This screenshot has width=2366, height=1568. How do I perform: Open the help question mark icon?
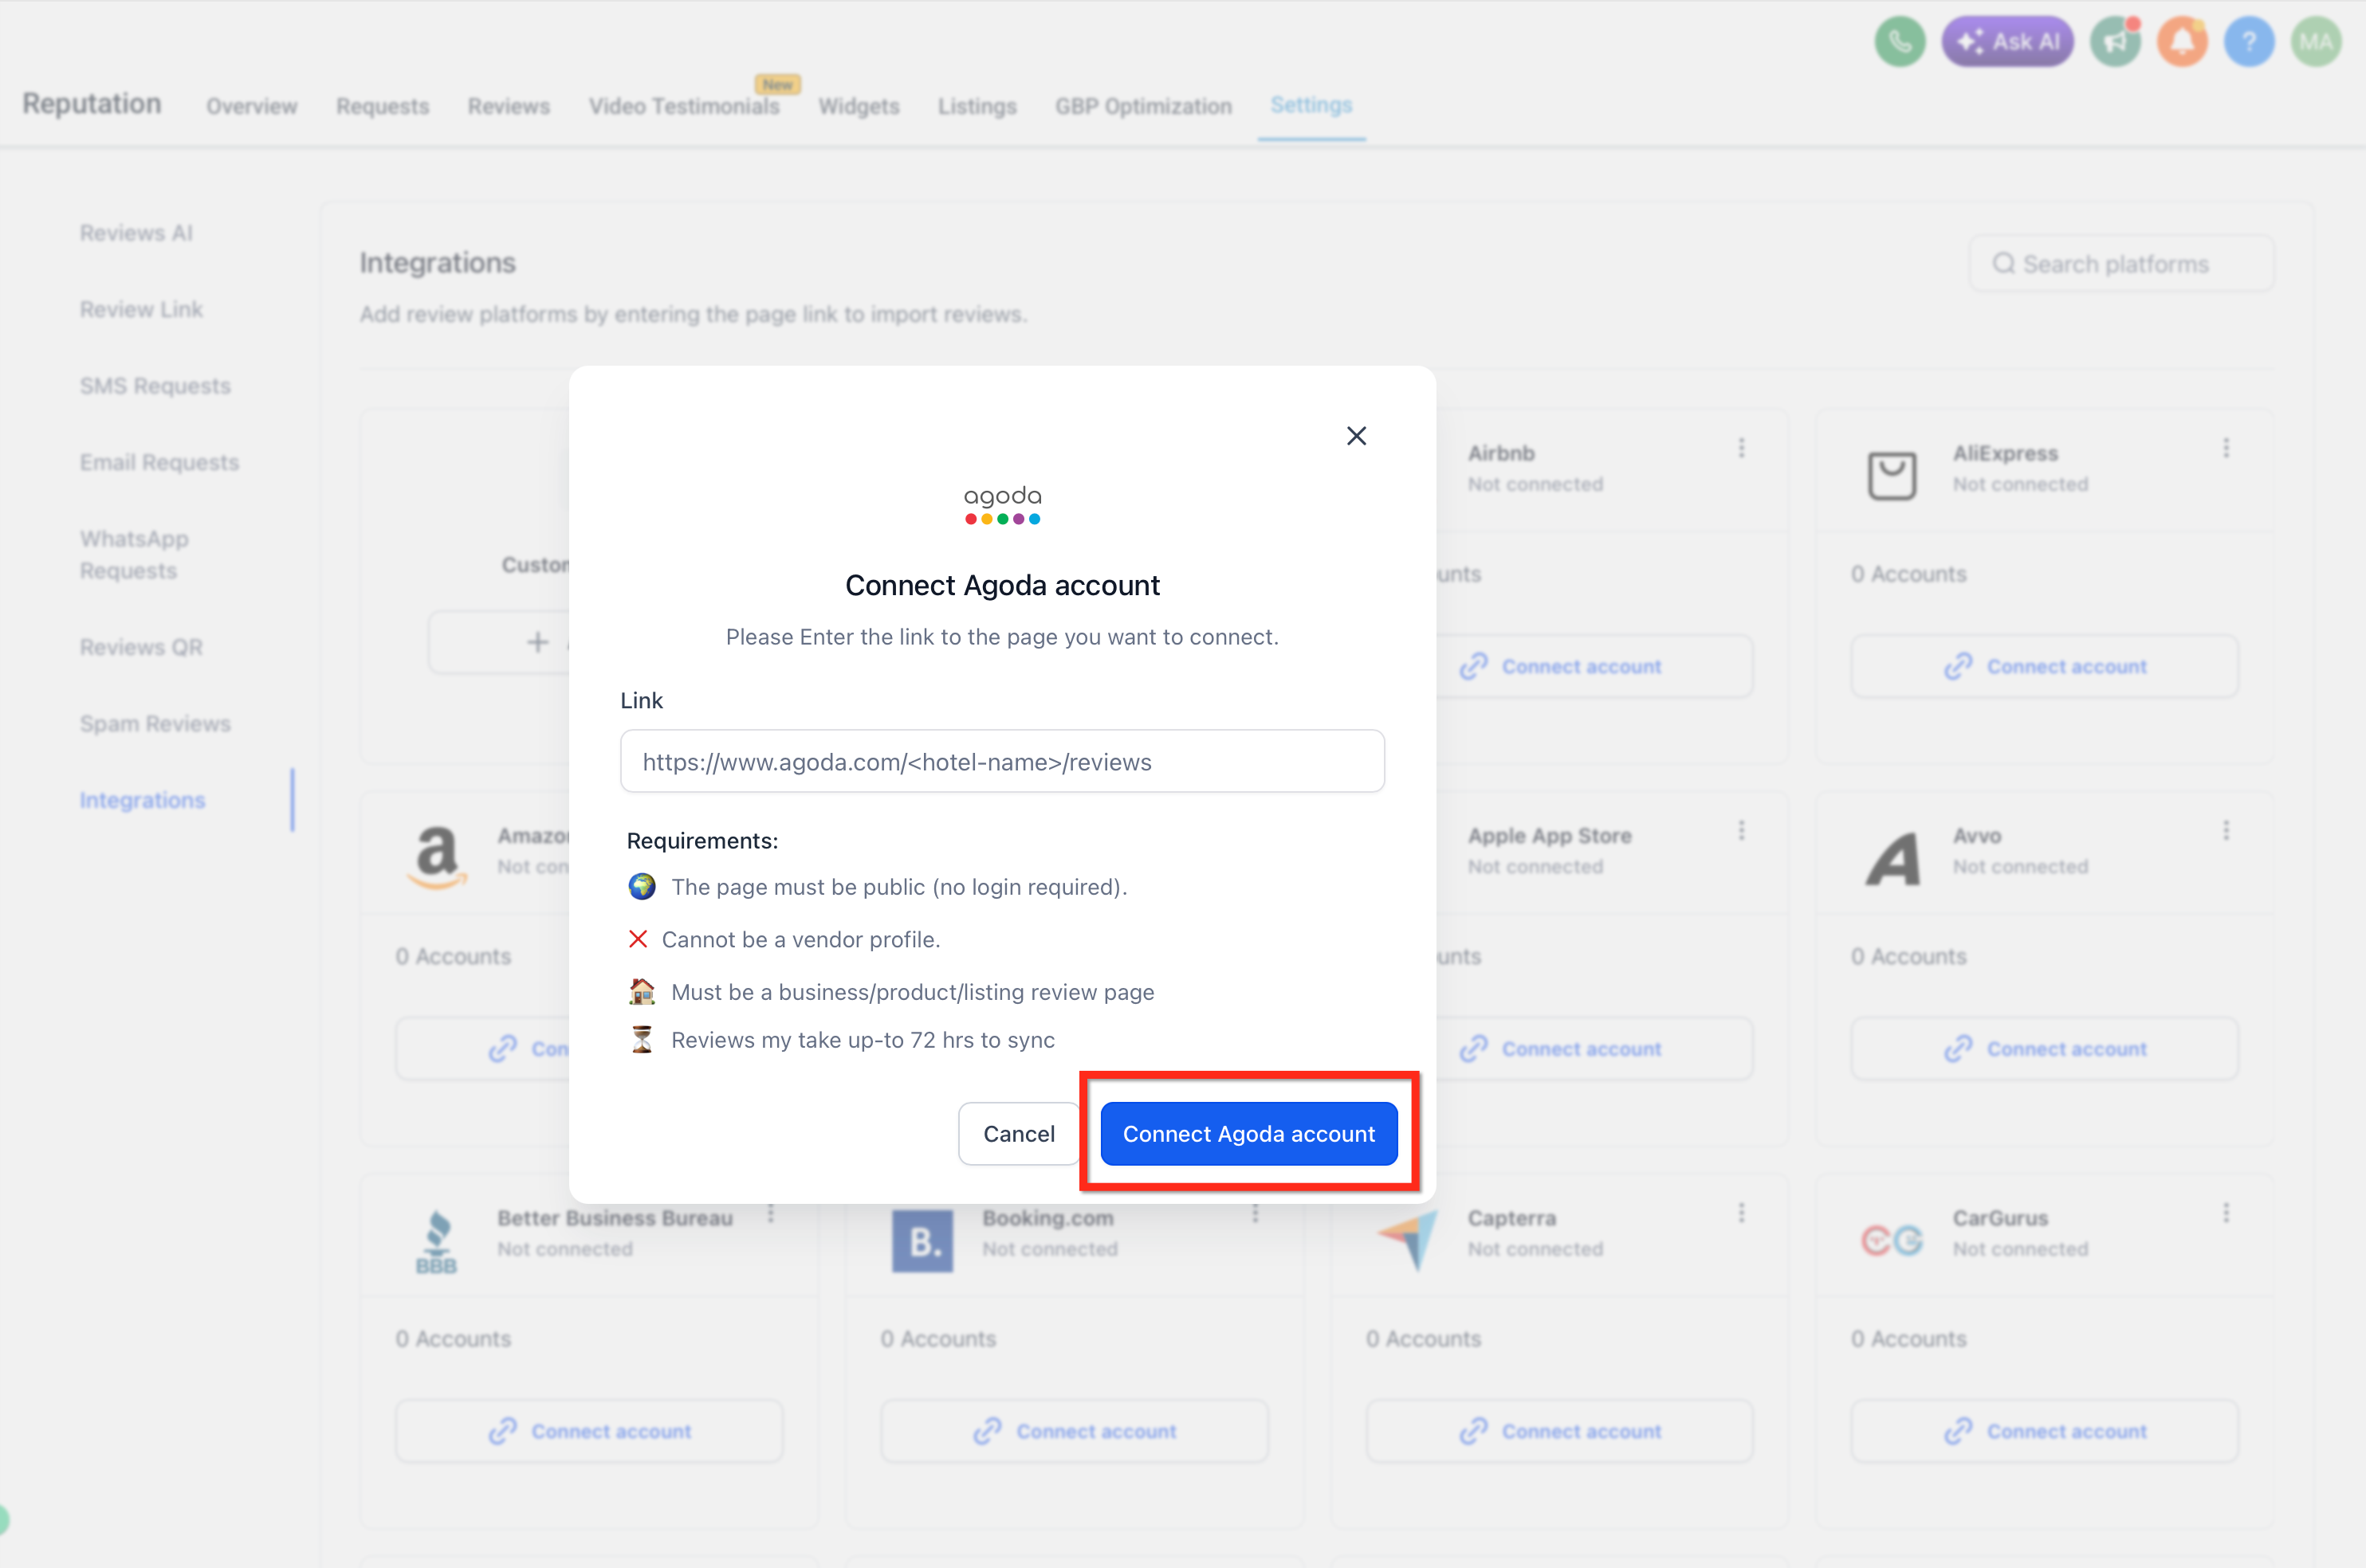point(2250,42)
